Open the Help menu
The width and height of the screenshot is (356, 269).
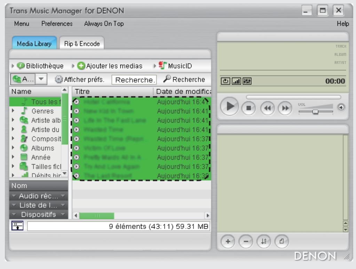coord(343,24)
